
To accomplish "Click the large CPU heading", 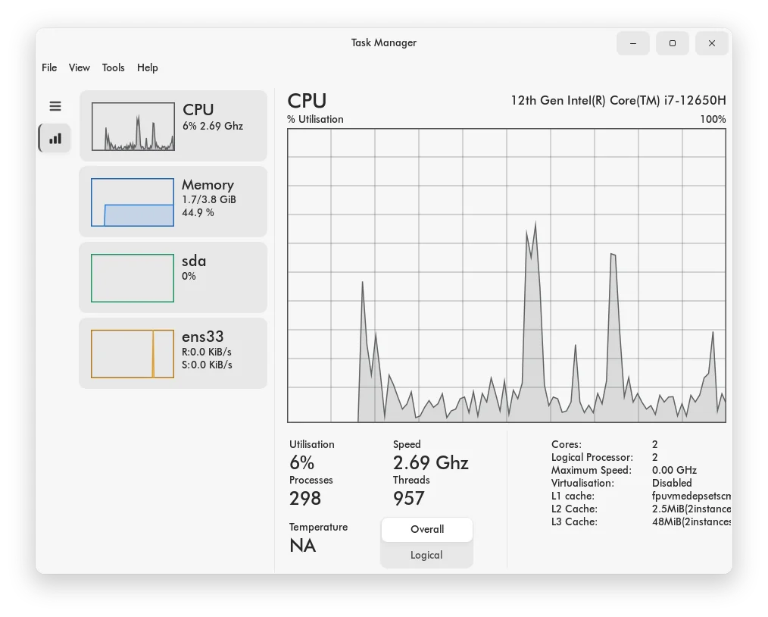I will 307,101.
